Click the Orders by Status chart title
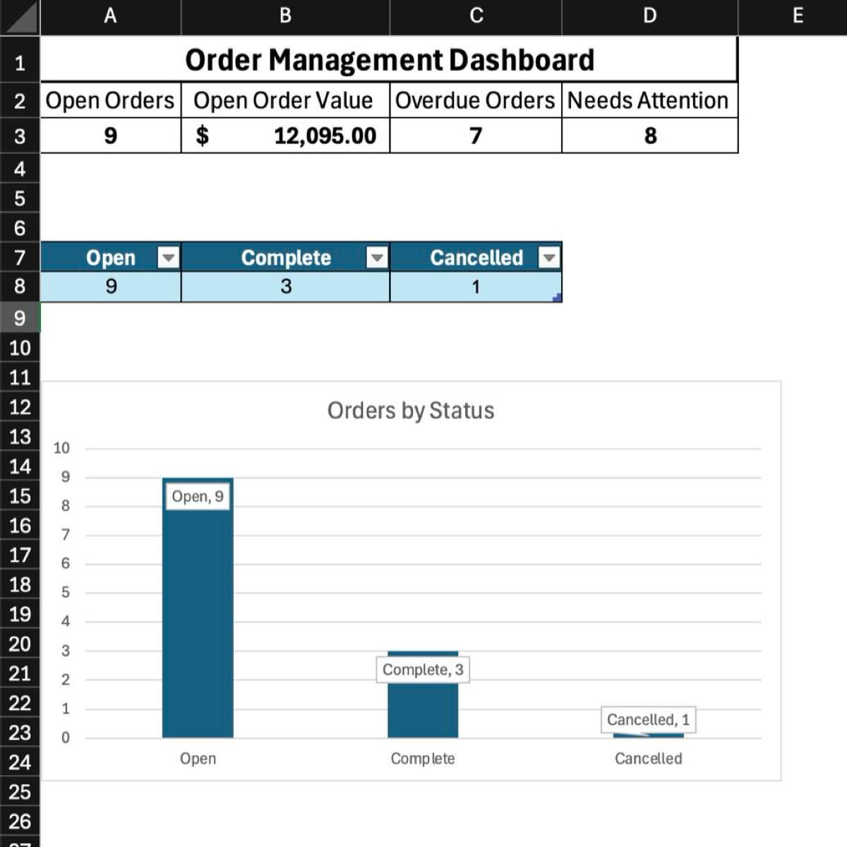The width and height of the screenshot is (847, 847). (411, 410)
